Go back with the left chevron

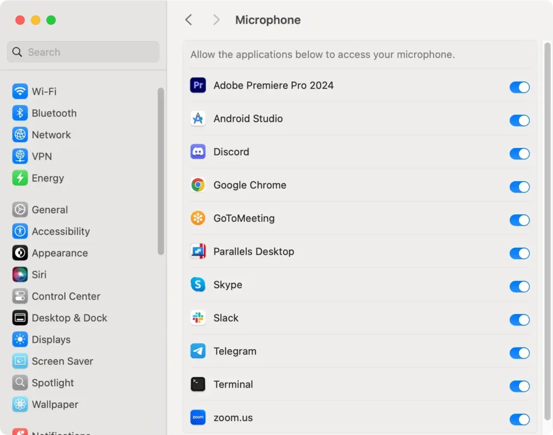point(188,20)
